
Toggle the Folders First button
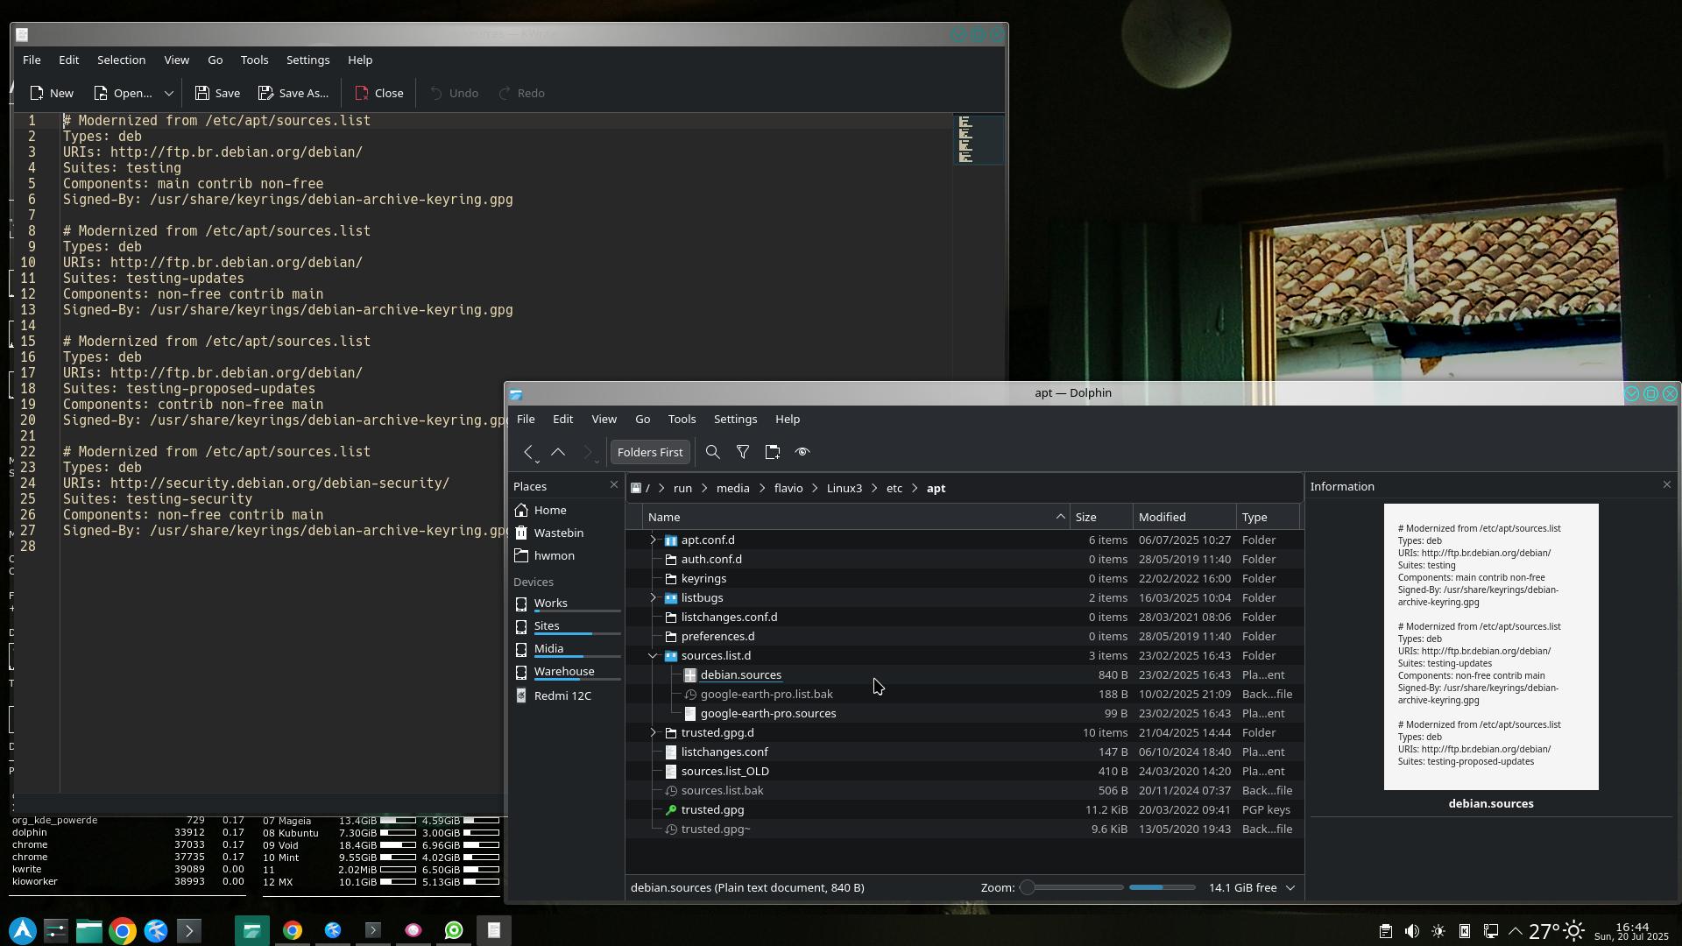click(x=649, y=452)
